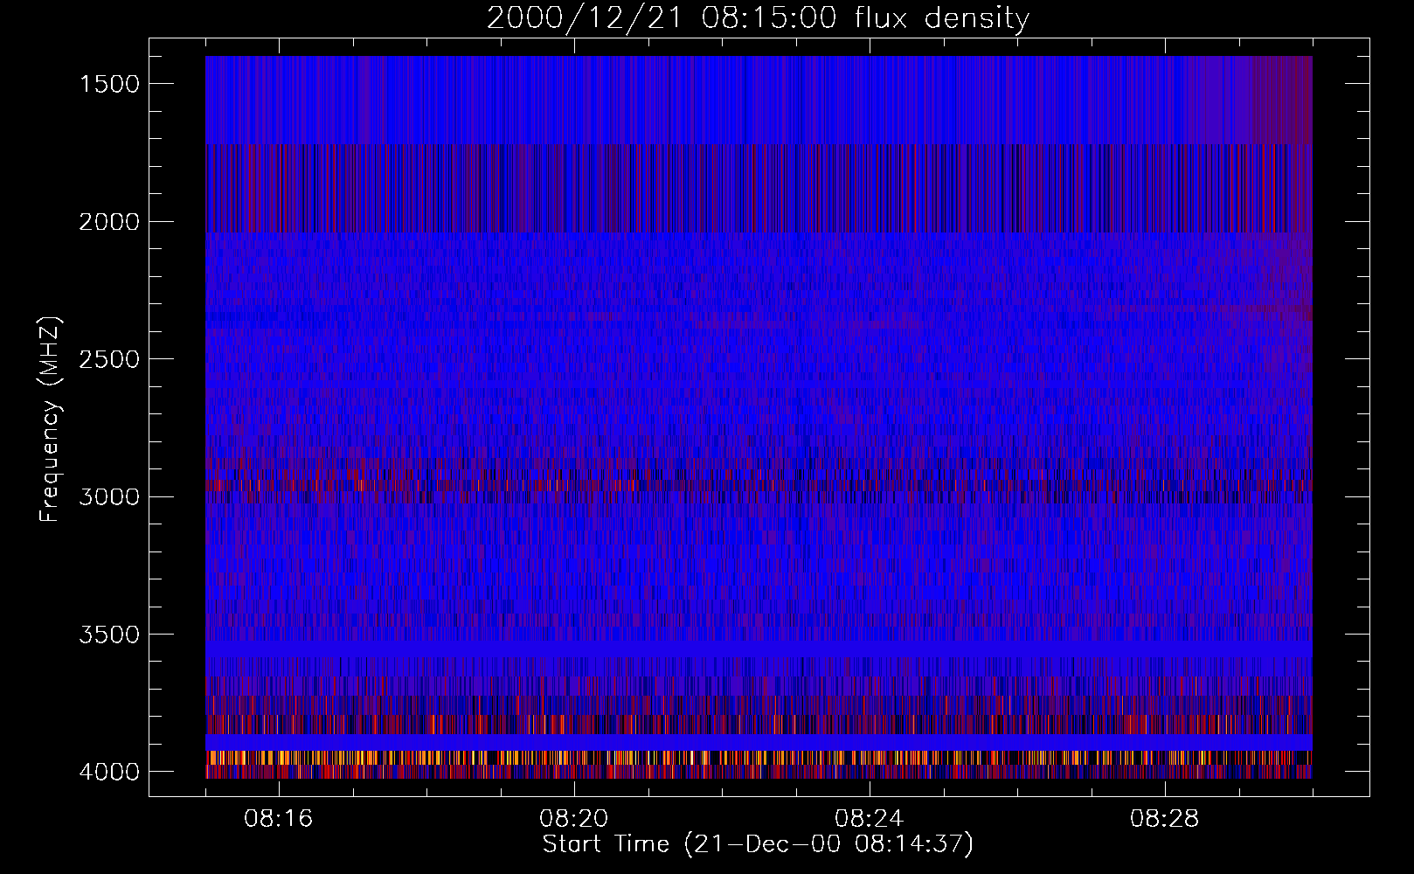Image resolution: width=1414 pixels, height=874 pixels.
Task: Click the 08:28 time tick label
Action: (x=1165, y=819)
